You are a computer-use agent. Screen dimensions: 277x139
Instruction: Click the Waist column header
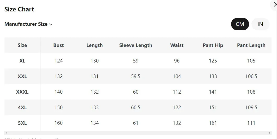(x=177, y=45)
